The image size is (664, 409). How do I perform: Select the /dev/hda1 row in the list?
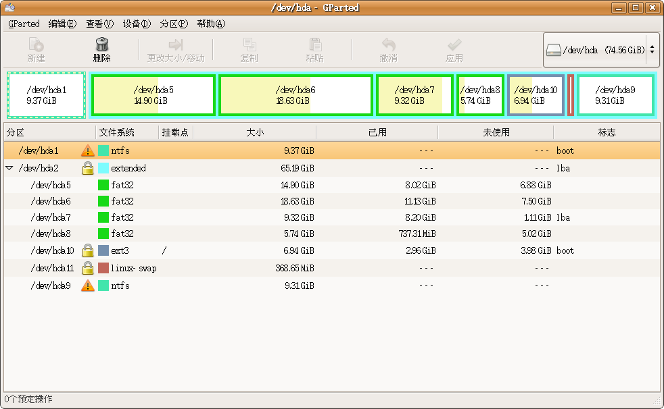[x=332, y=151]
